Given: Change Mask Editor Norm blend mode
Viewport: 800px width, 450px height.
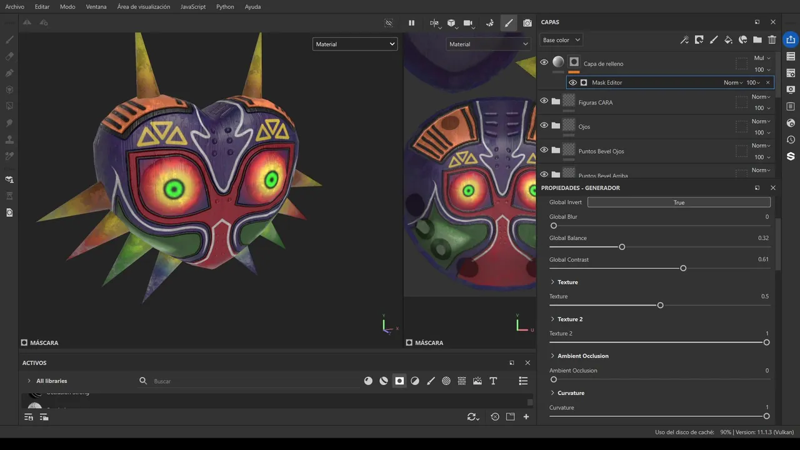Looking at the screenshot, I should pos(733,82).
